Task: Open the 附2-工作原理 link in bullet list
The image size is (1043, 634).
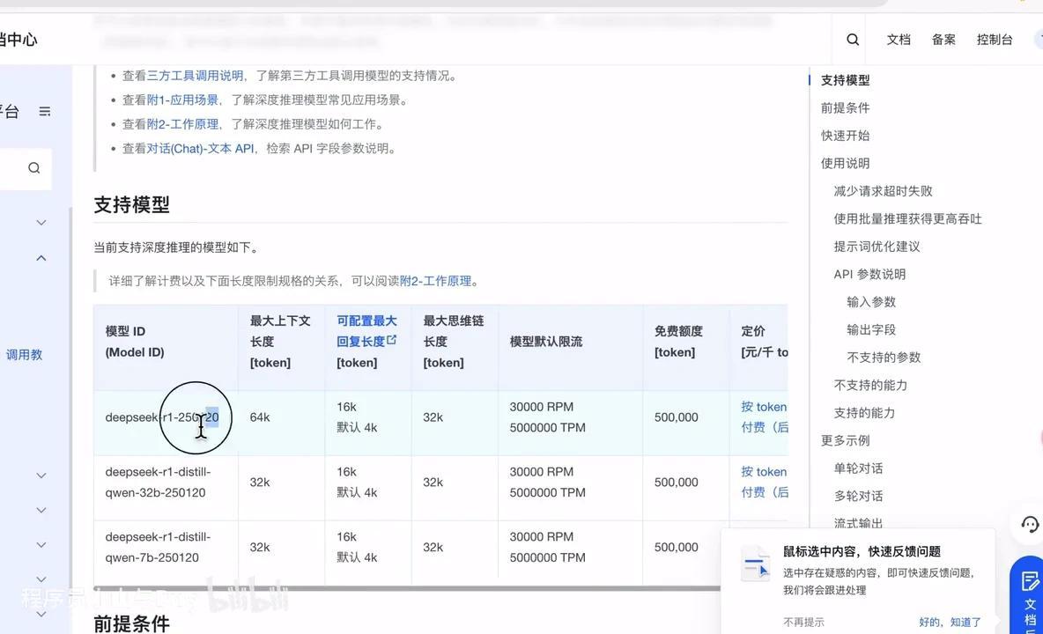Action: point(182,124)
